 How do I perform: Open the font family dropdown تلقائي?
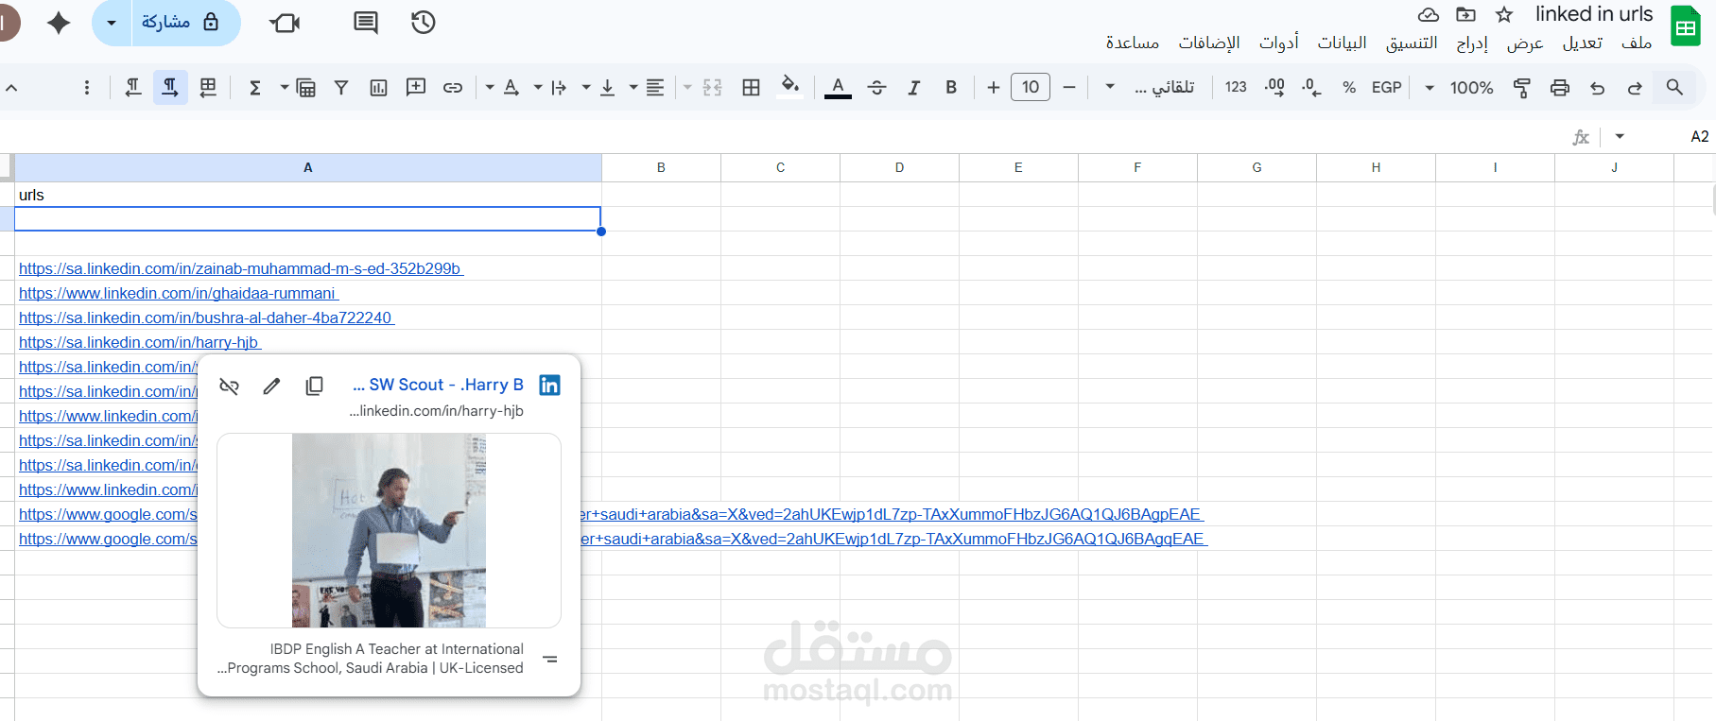[x=1152, y=88]
